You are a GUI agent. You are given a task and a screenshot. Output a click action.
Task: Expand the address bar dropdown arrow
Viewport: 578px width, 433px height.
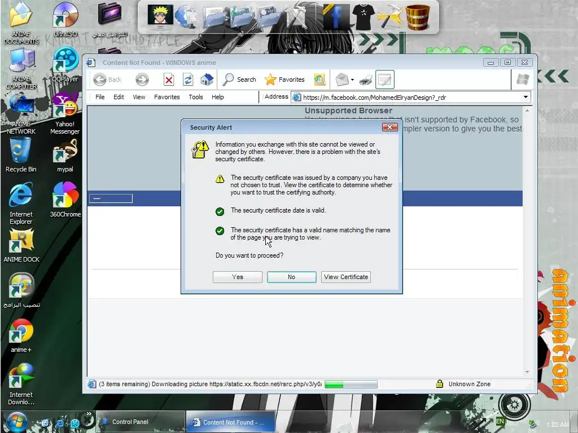(x=526, y=97)
